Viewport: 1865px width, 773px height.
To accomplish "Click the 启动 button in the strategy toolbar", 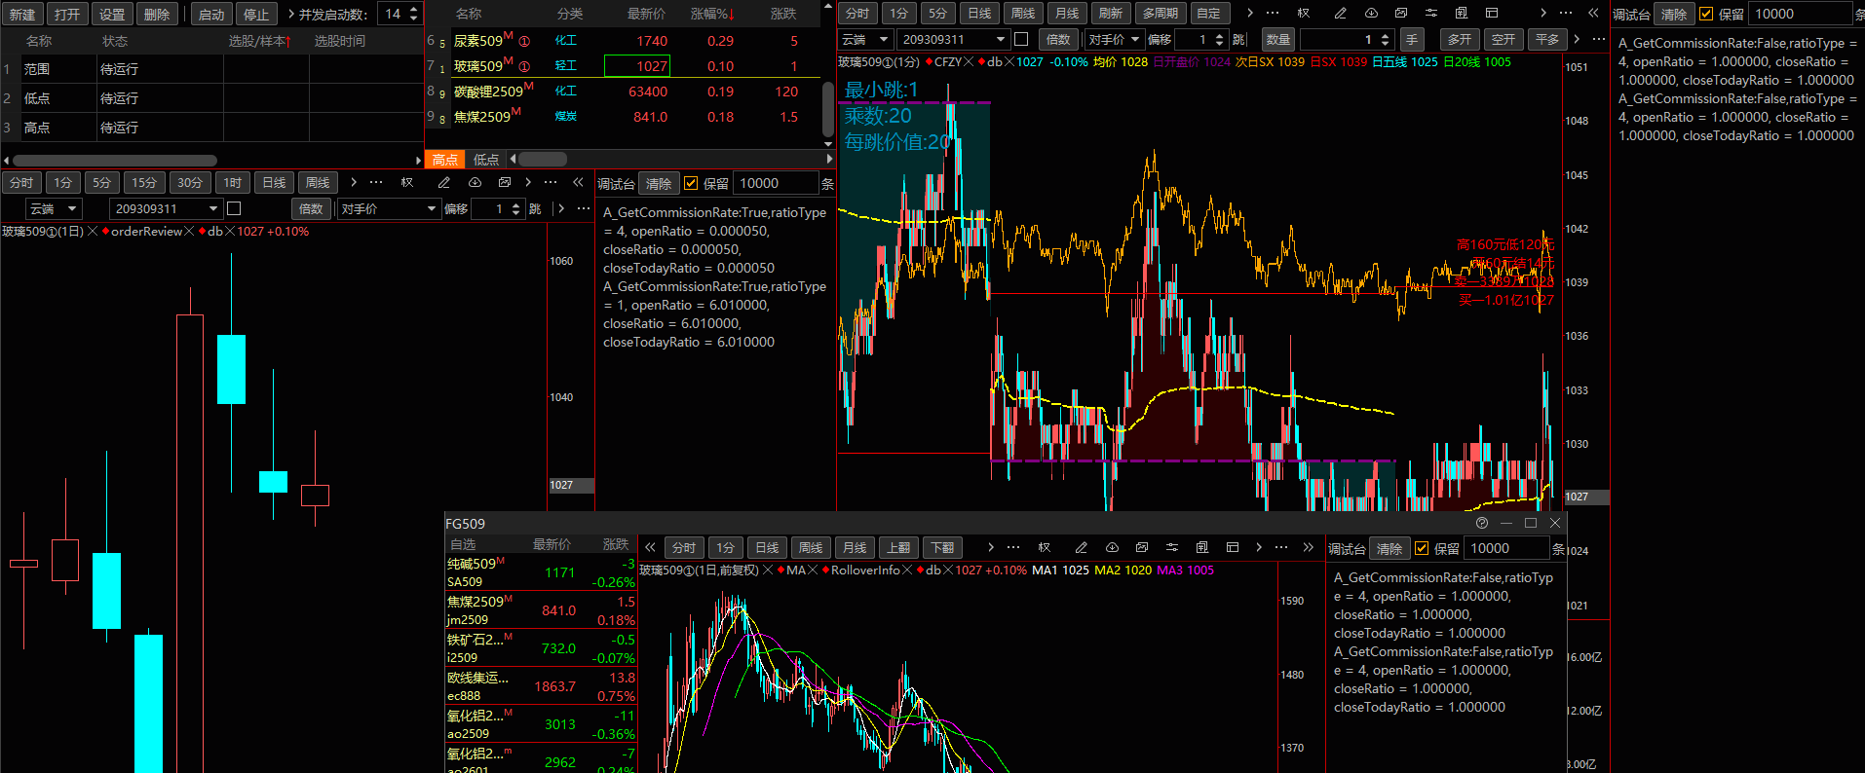I will click(x=211, y=15).
